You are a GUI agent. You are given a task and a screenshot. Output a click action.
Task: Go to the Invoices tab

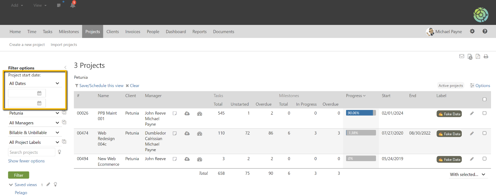(x=133, y=32)
